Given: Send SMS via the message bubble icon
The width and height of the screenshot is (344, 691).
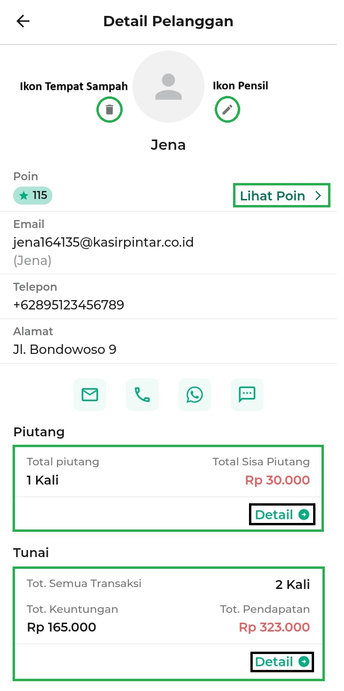Looking at the screenshot, I should 247,395.
